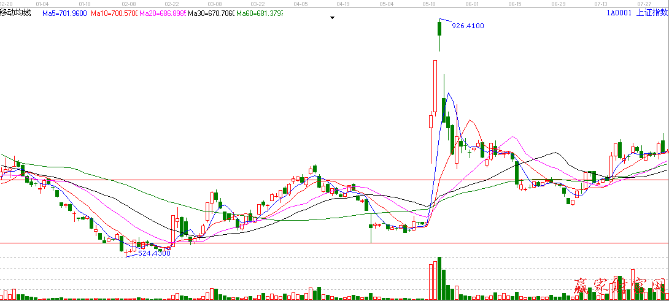
Task: Click the small black dropdown triangle marker
Action: coord(332,18)
